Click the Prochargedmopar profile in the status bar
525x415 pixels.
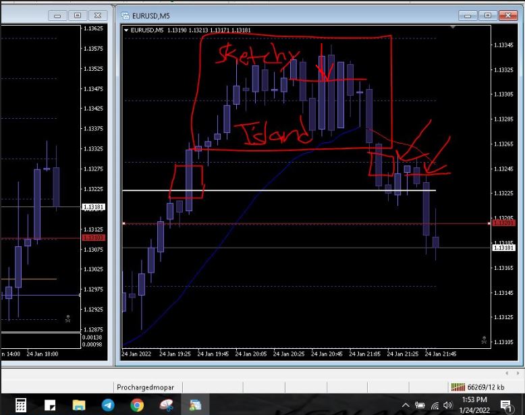coord(145,387)
